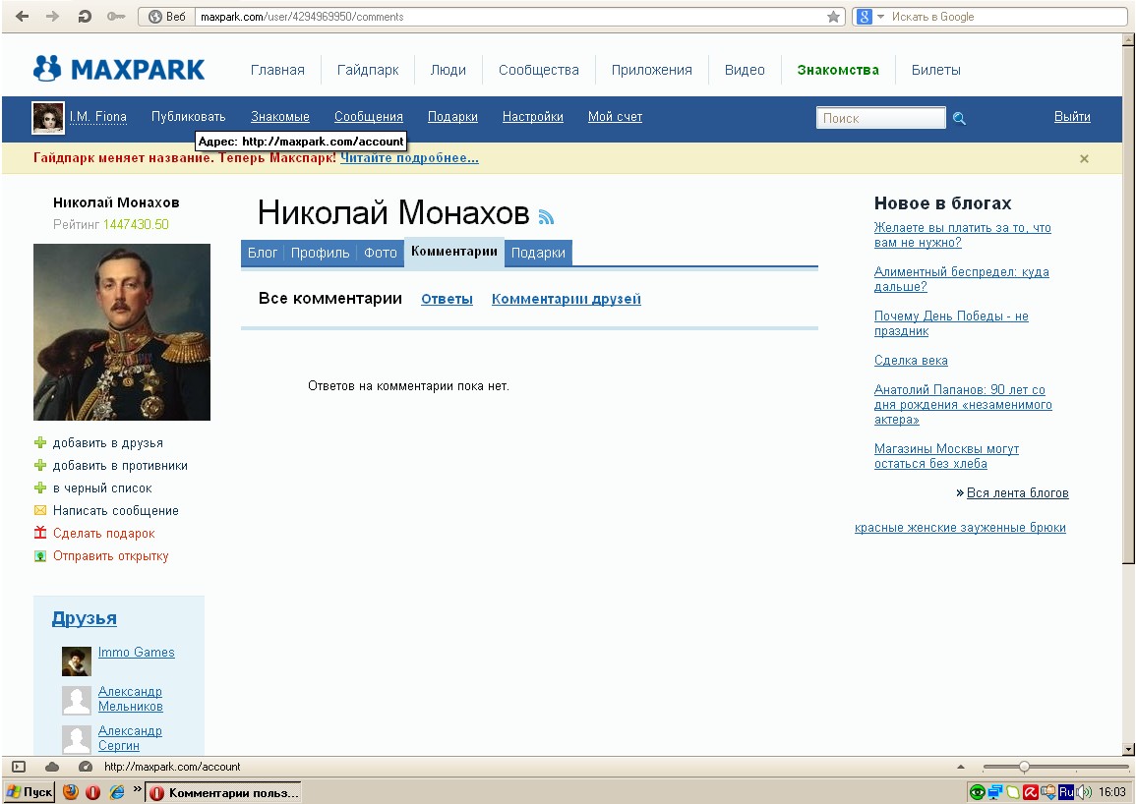Toggle the panel icon in the status bar

[x=19, y=767]
